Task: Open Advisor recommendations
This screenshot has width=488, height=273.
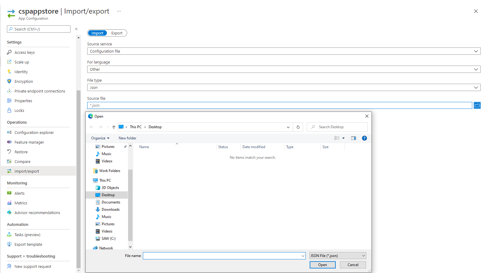Action: 37,213
